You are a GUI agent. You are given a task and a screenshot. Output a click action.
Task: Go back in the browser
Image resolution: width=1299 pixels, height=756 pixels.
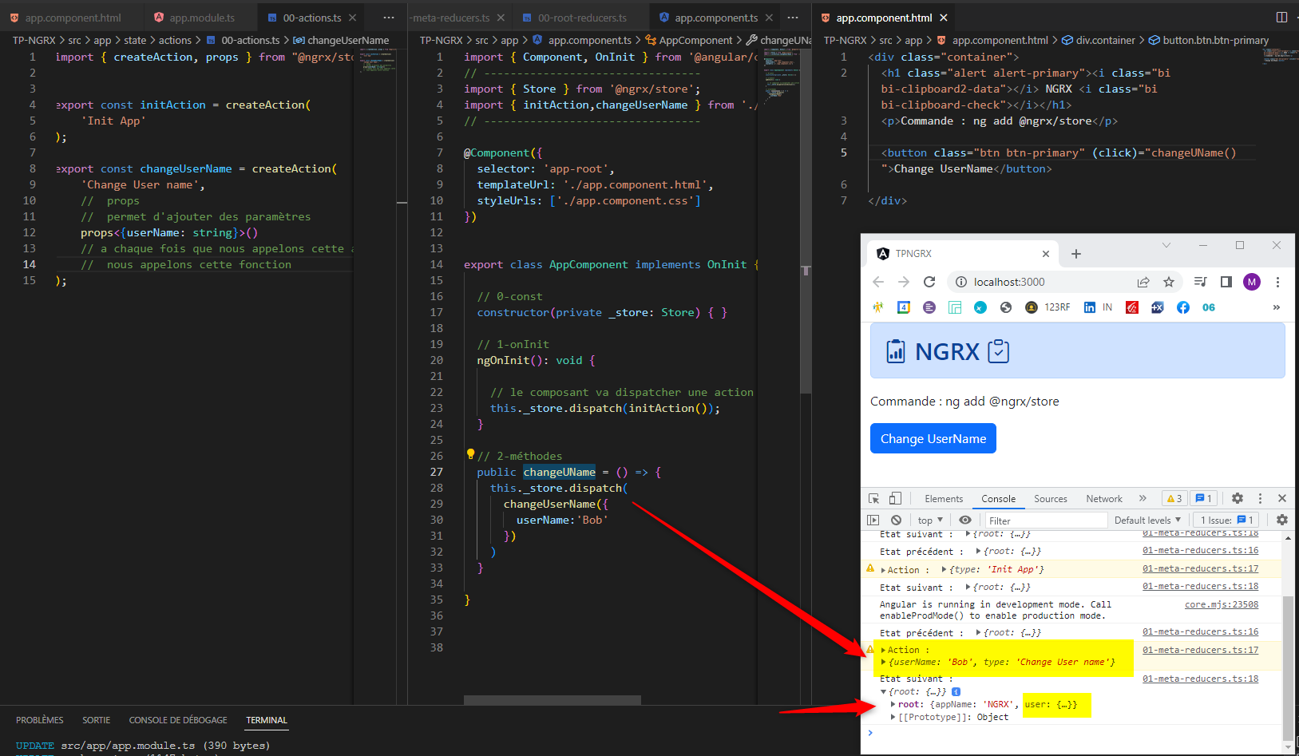pos(878,282)
